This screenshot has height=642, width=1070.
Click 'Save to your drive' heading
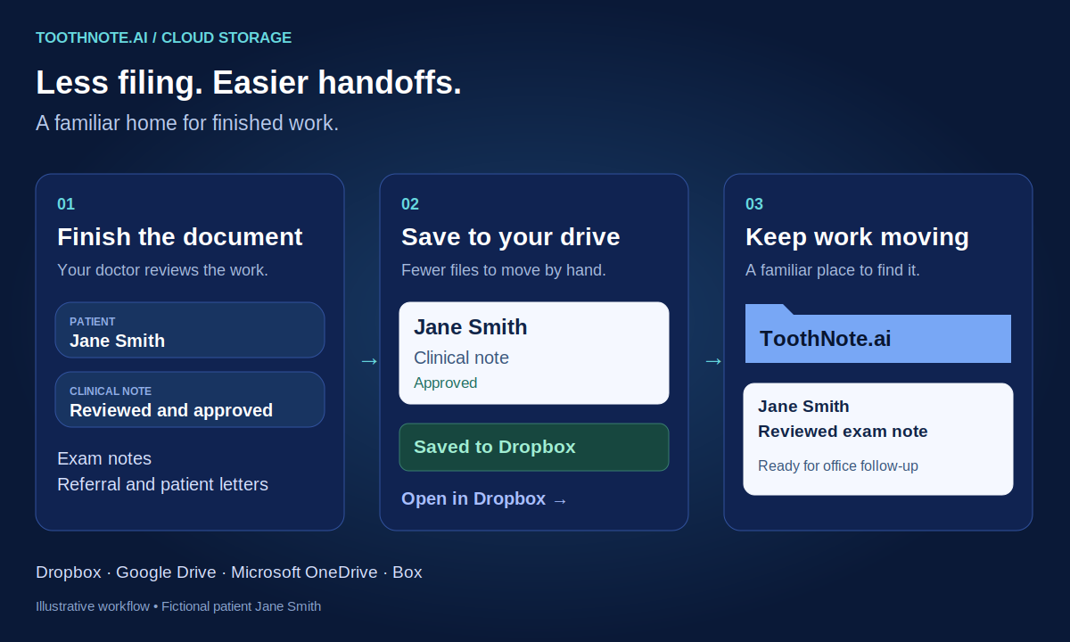511,237
